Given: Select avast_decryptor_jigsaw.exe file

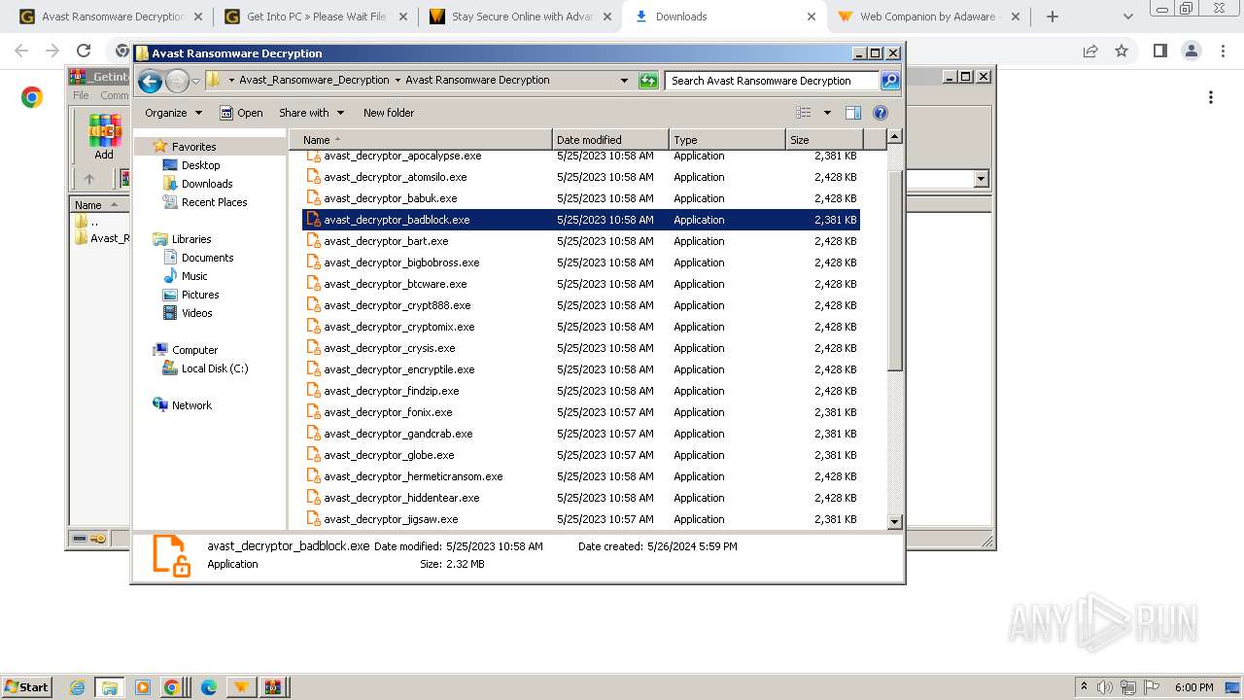Looking at the screenshot, I should (x=581, y=519).
